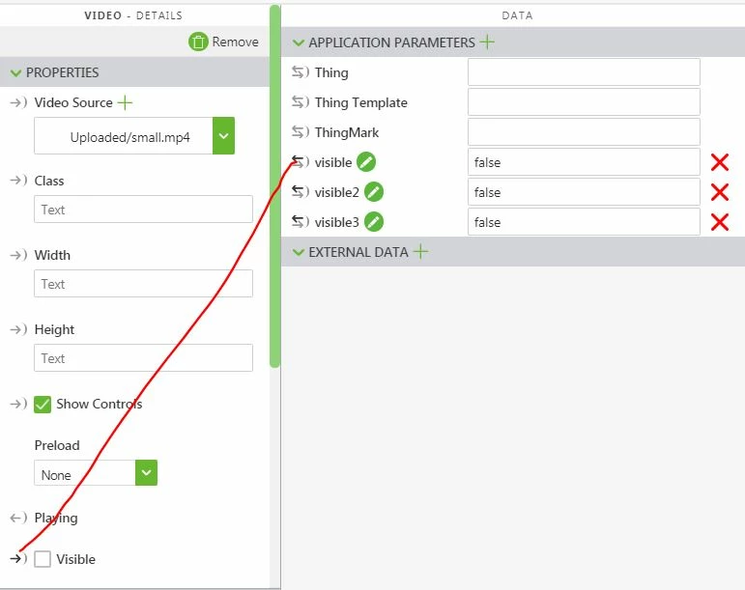Click the binding arrow next to Video Source
745x590 pixels.
[x=18, y=102]
